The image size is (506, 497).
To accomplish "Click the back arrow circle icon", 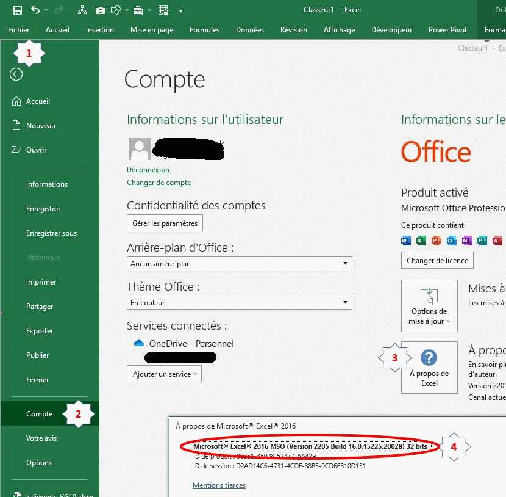I will [16, 74].
